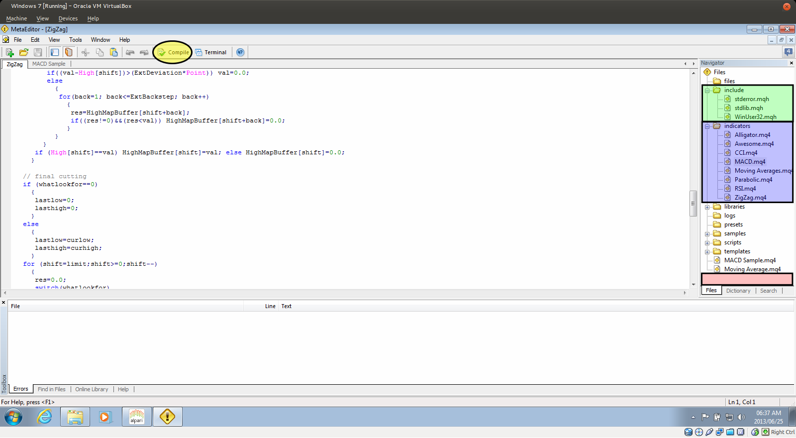The height and width of the screenshot is (438, 796).
Task: Click the Save floppy disk icon
Action: click(x=38, y=52)
